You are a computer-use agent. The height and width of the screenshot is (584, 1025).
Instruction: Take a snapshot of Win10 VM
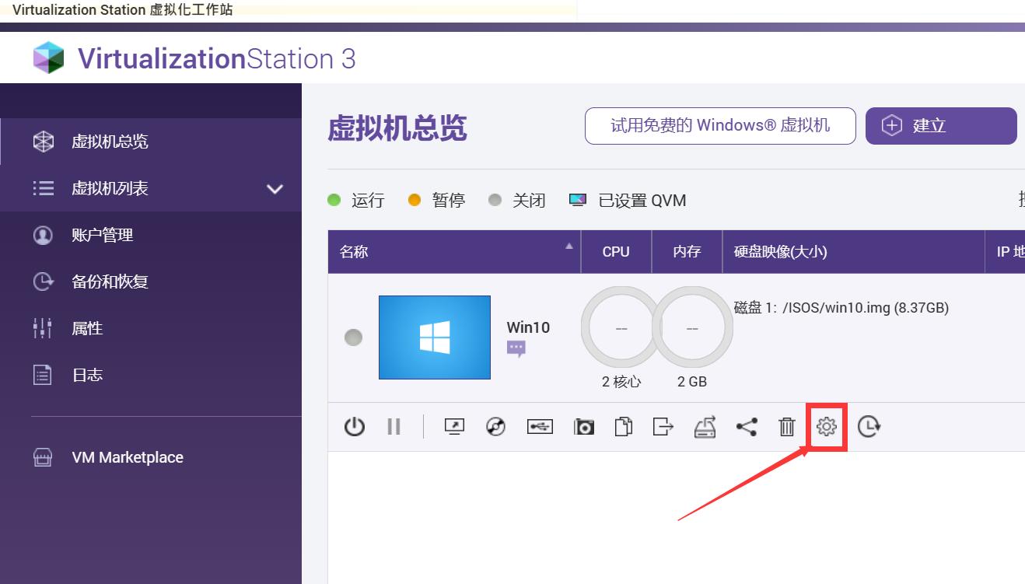click(583, 426)
